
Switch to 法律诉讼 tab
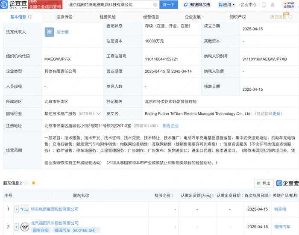64,17
